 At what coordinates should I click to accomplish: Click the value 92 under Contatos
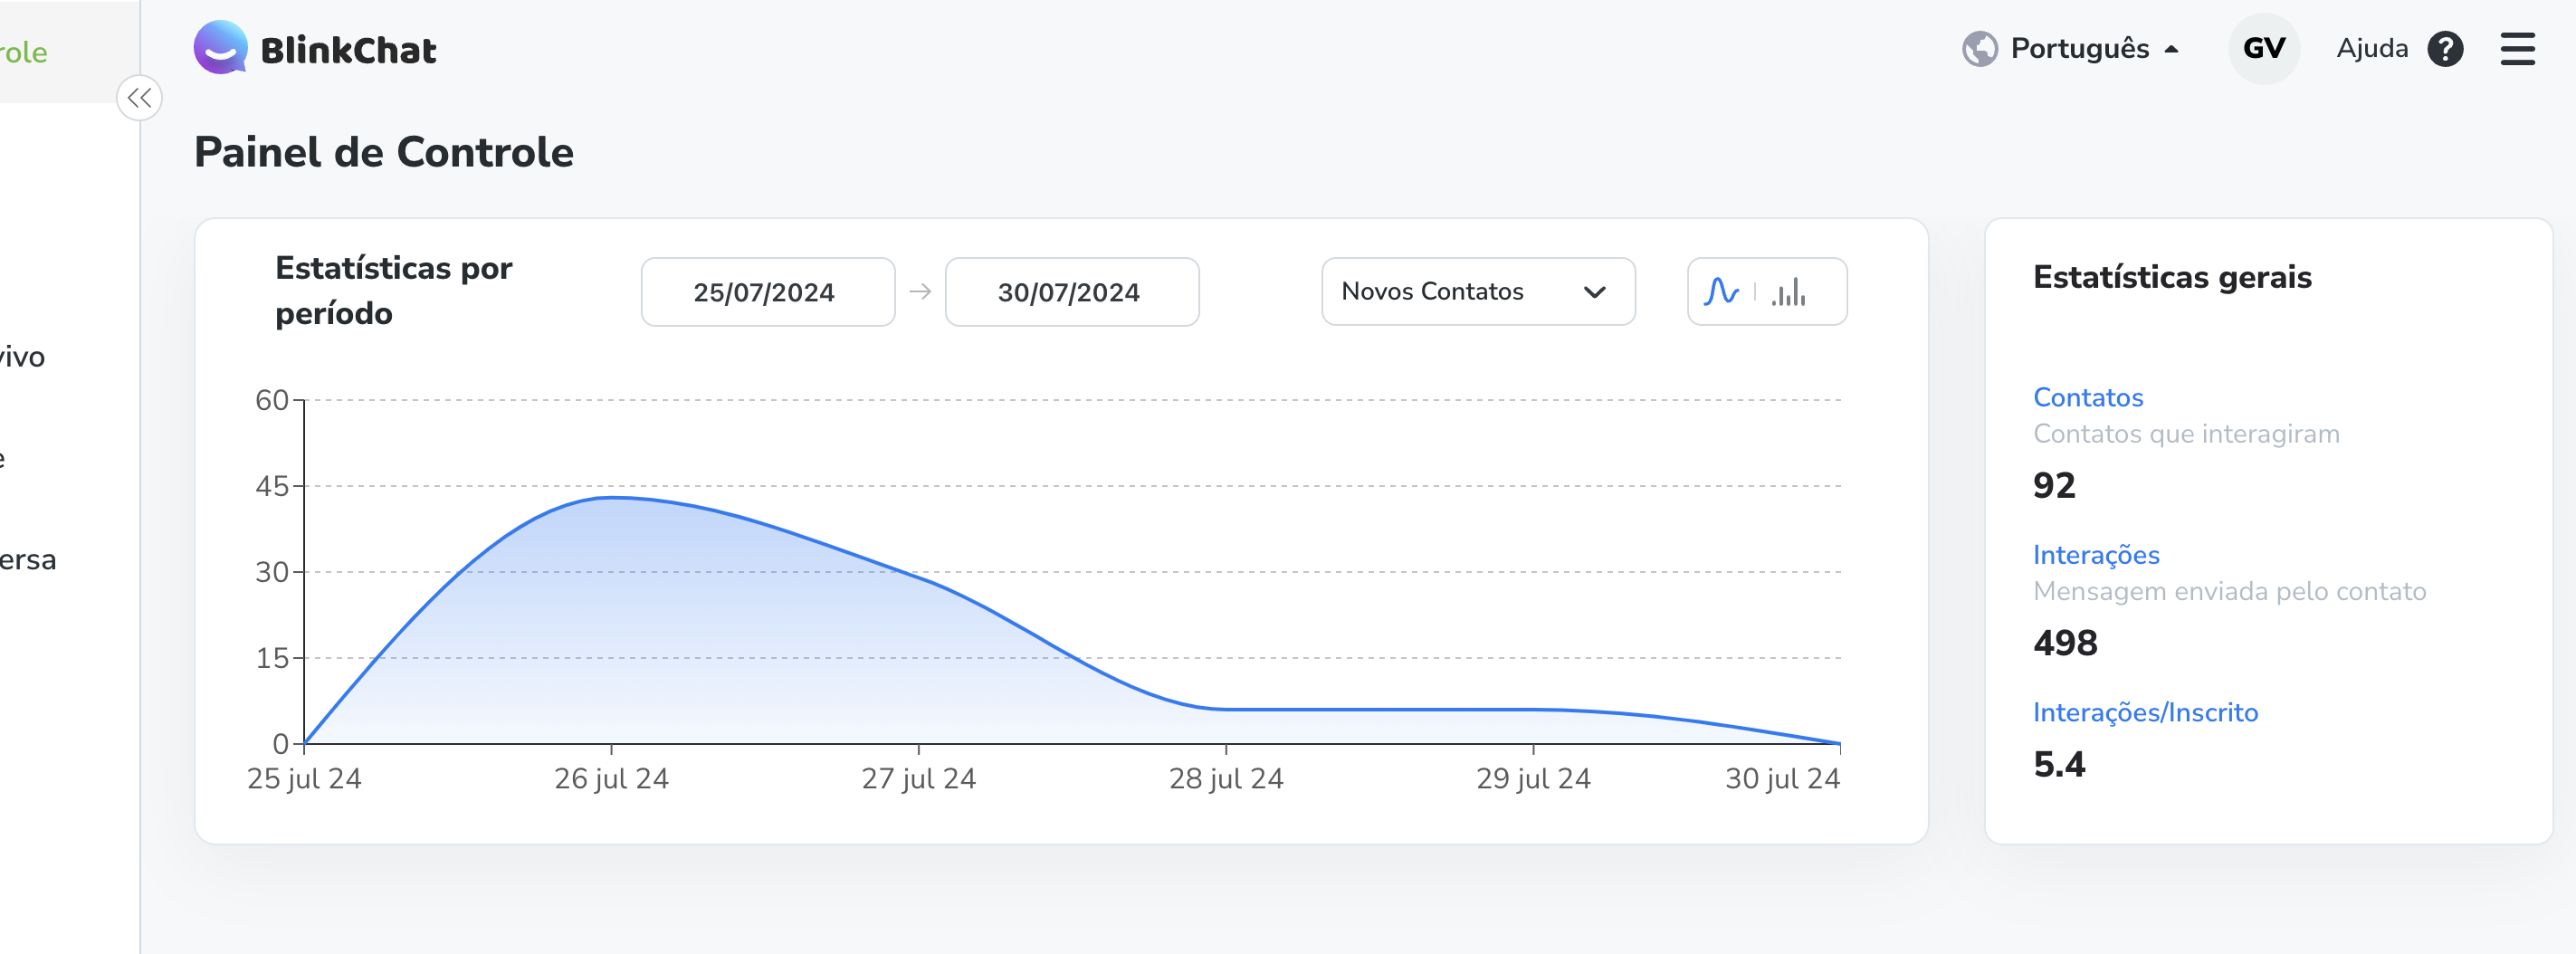(2053, 485)
